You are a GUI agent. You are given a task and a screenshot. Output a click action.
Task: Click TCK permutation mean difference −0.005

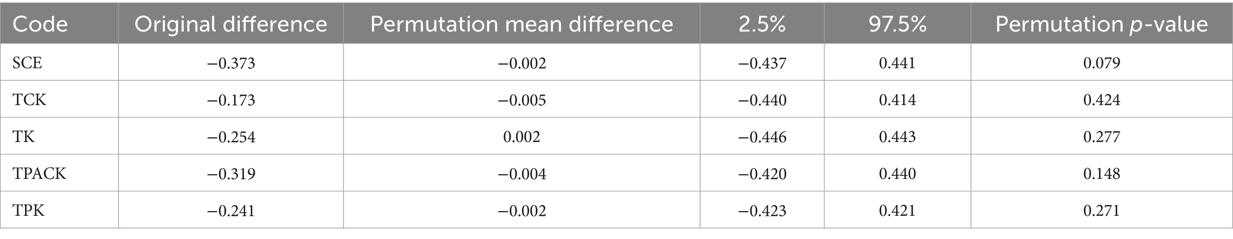[521, 100]
